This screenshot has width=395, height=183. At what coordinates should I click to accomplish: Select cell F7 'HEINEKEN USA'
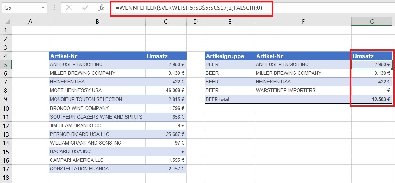[303, 82]
